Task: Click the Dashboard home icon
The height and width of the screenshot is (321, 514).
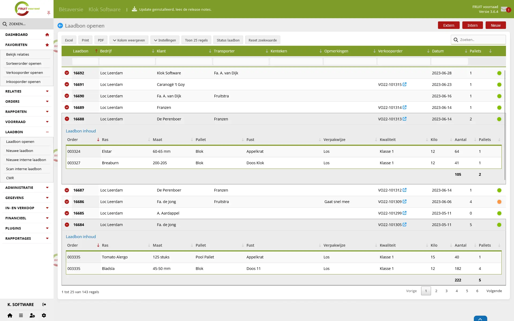Action: pyautogui.click(x=47, y=35)
